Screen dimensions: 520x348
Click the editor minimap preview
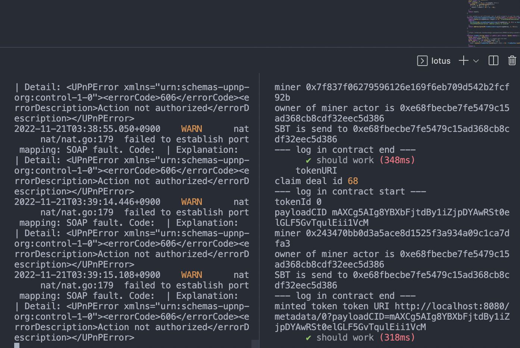493,23
